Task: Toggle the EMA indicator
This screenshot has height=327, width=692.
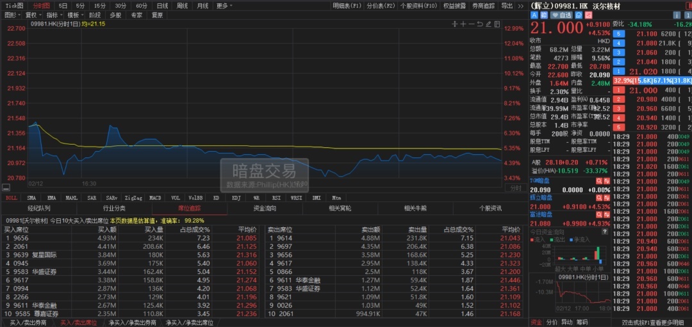Action: click(52, 198)
